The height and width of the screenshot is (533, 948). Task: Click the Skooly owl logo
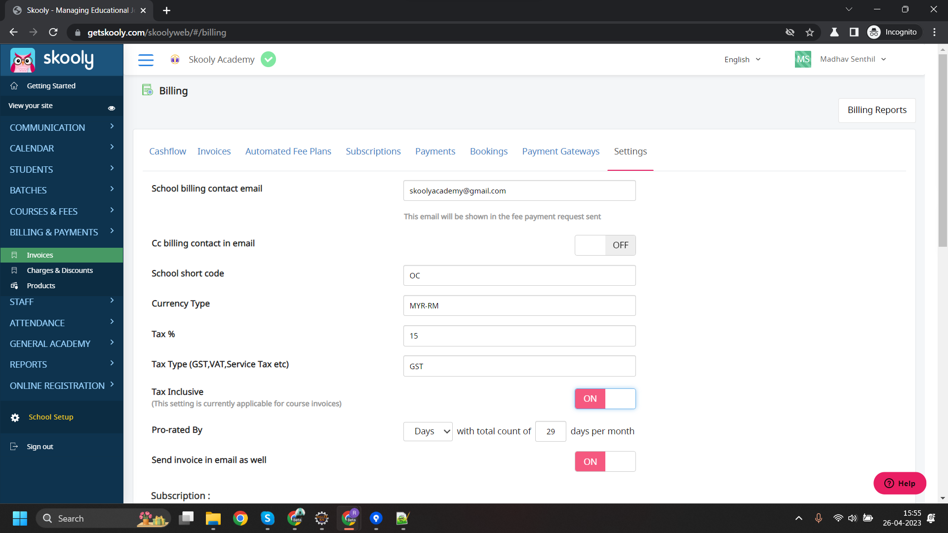point(23,60)
